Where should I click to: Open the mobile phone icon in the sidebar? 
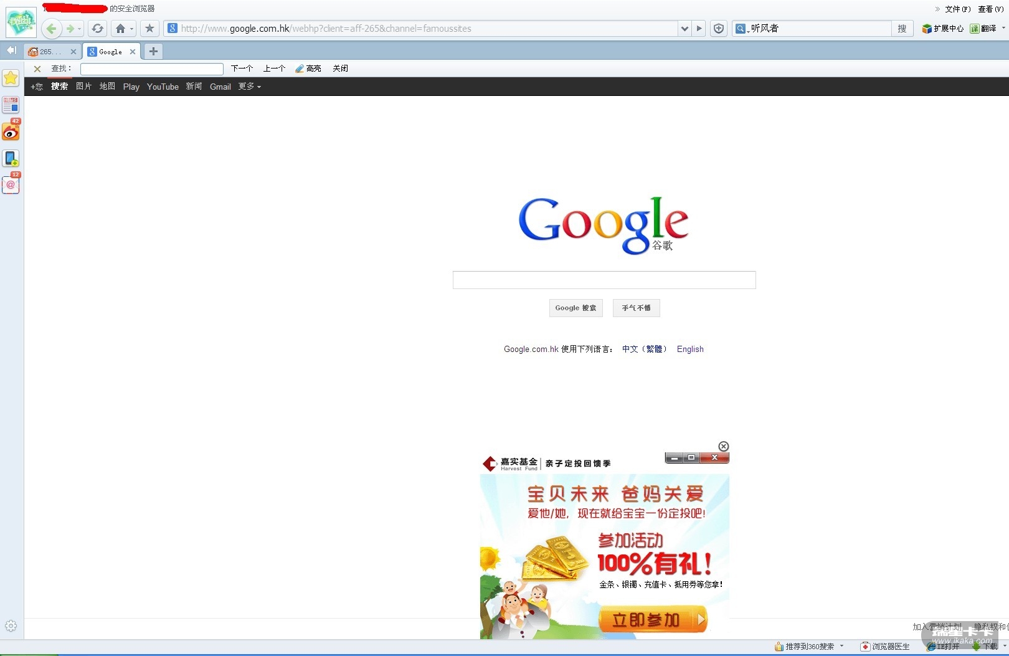(11, 158)
